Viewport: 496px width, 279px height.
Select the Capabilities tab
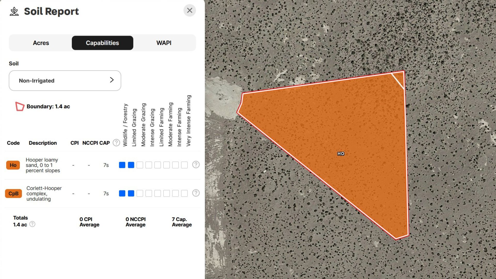click(102, 43)
